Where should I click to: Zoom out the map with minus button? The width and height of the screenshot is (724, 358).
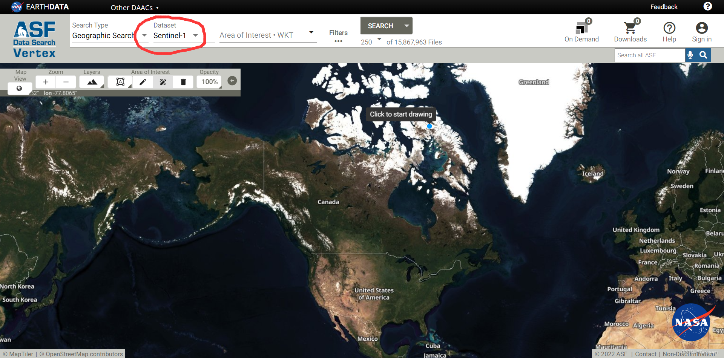pos(66,82)
